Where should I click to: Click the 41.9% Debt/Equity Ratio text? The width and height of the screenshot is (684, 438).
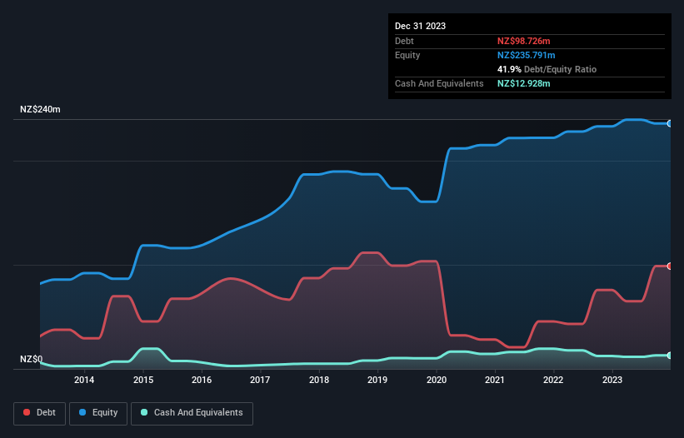pos(547,69)
